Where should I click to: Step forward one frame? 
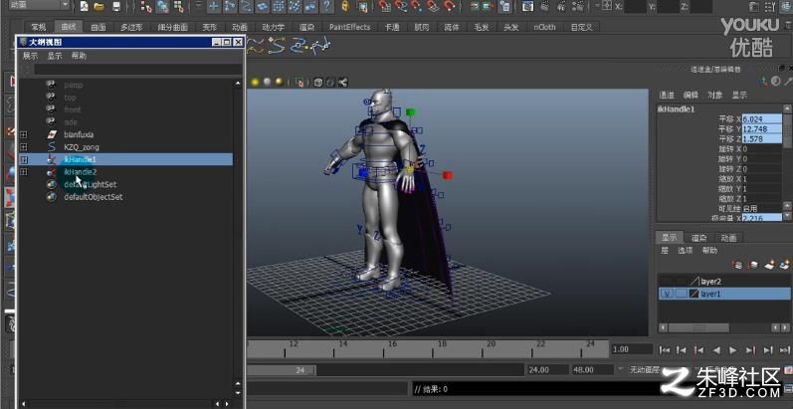click(768, 350)
